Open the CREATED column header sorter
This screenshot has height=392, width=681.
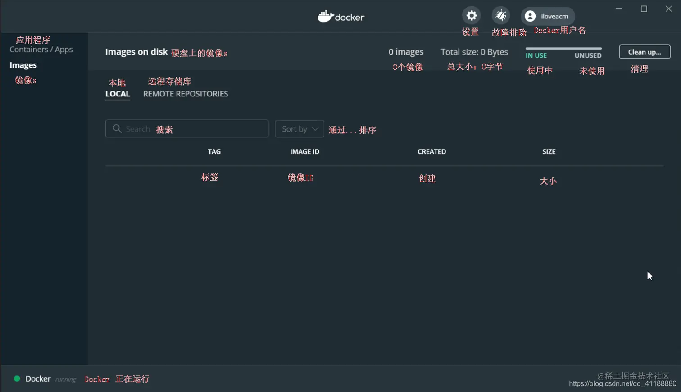[431, 152]
